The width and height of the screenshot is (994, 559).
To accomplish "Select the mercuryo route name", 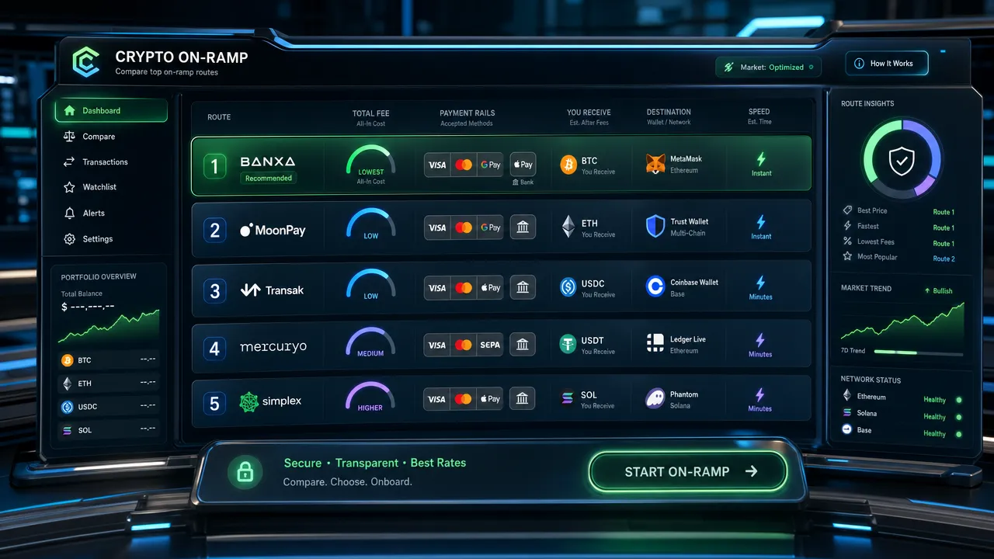I will 273,347.
